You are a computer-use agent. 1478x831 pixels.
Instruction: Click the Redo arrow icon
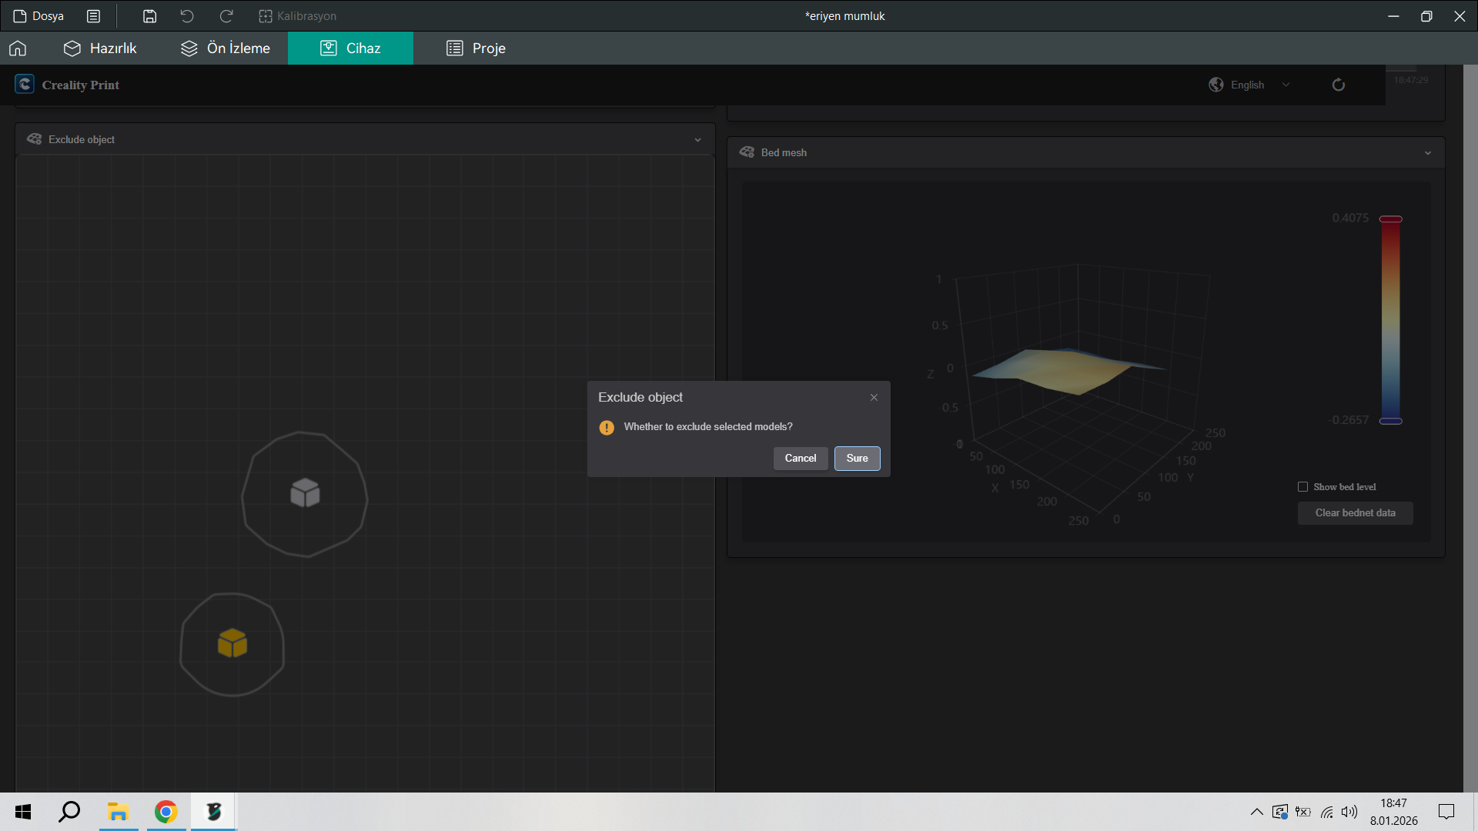coord(226,16)
